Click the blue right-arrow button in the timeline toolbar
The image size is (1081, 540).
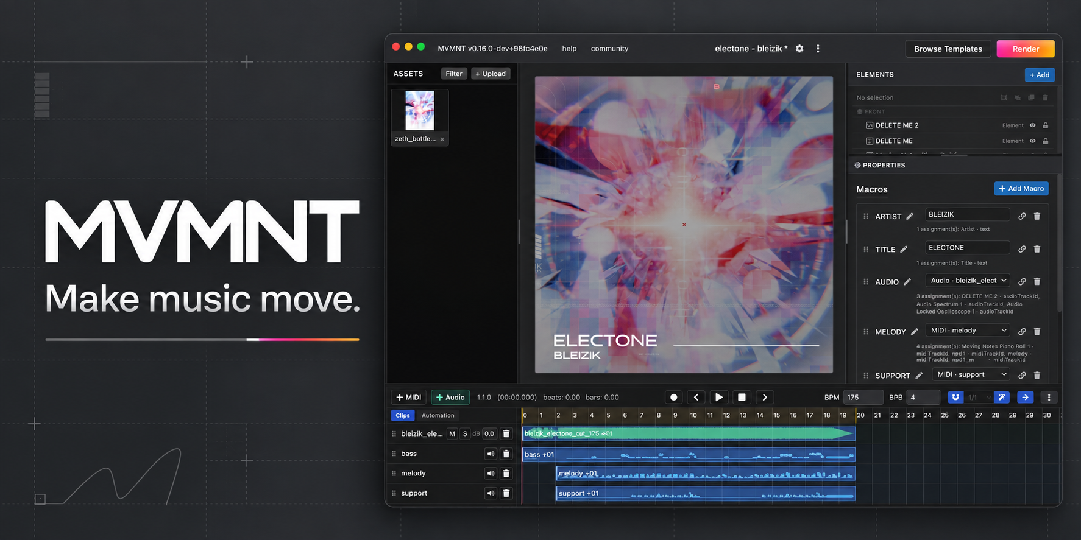pyautogui.click(x=1026, y=398)
